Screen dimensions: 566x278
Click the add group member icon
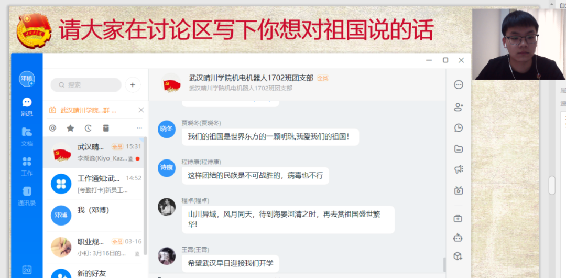[x=459, y=107]
